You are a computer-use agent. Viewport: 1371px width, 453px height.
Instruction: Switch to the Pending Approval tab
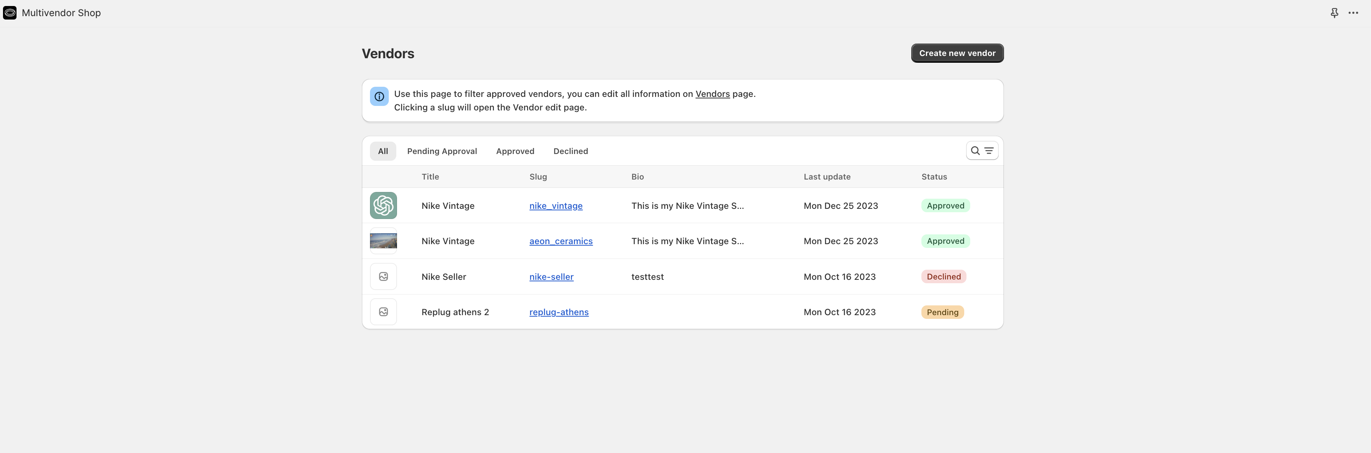(442, 151)
